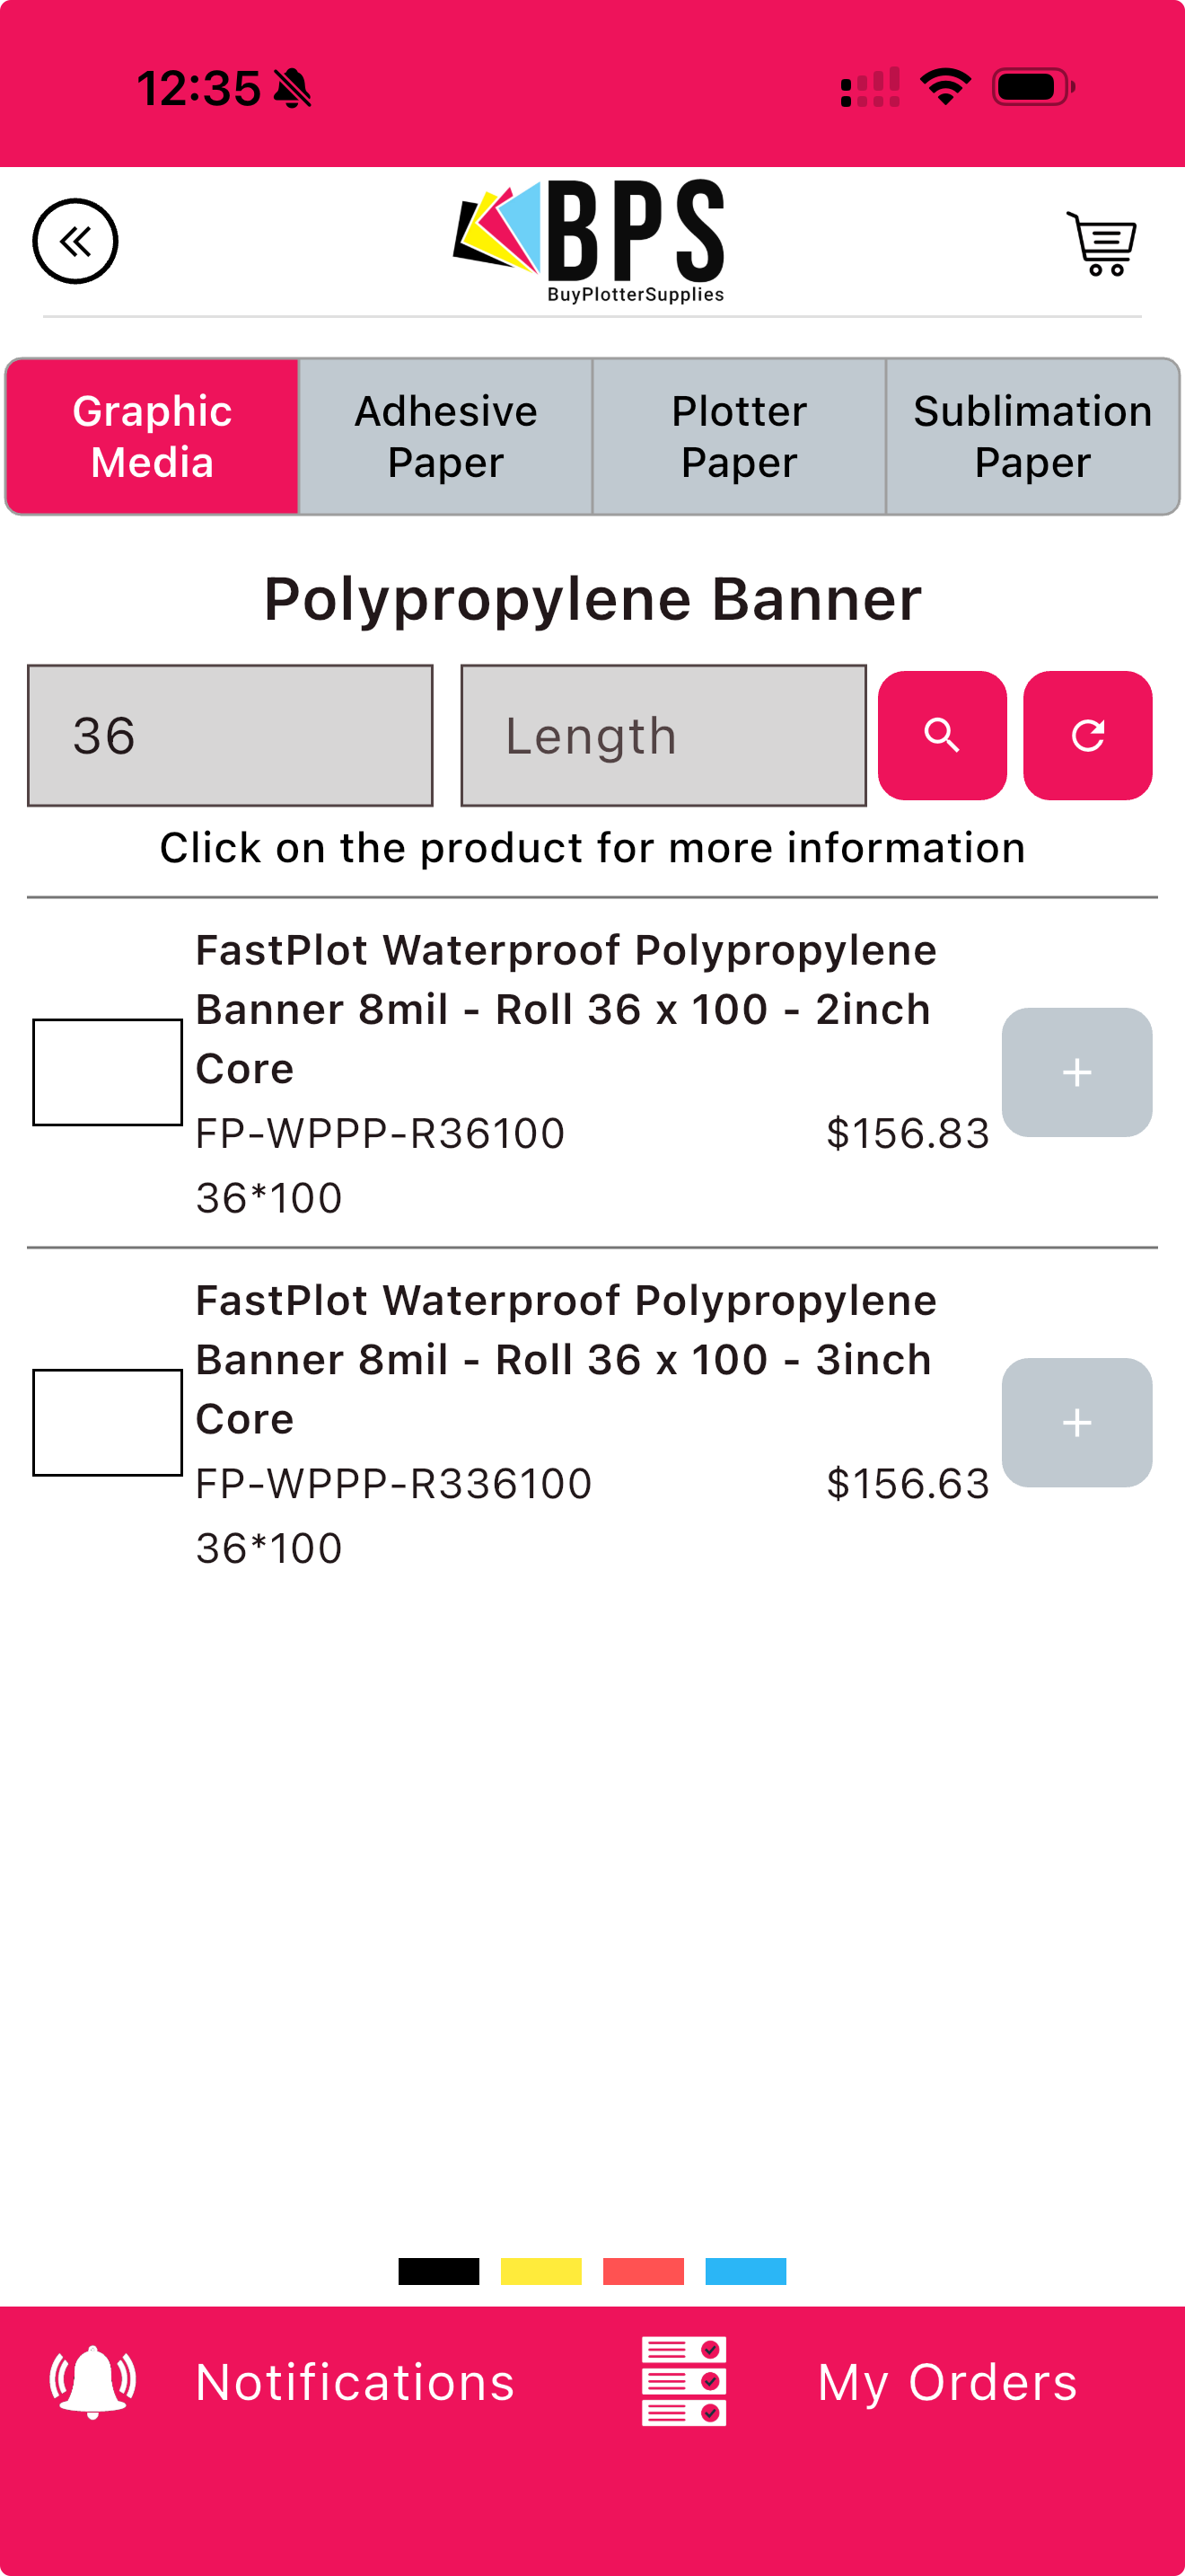Switch to the Graphic Media tab
This screenshot has height=2576, width=1185.
click(x=153, y=437)
